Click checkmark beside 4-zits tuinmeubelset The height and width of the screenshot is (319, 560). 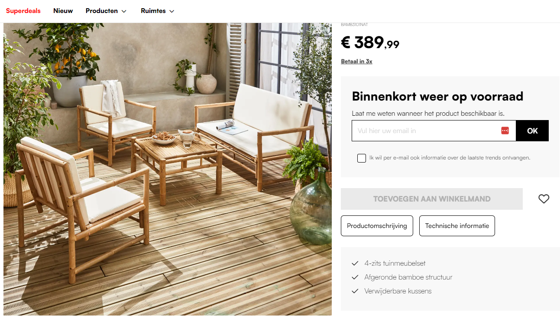click(x=355, y=263)
